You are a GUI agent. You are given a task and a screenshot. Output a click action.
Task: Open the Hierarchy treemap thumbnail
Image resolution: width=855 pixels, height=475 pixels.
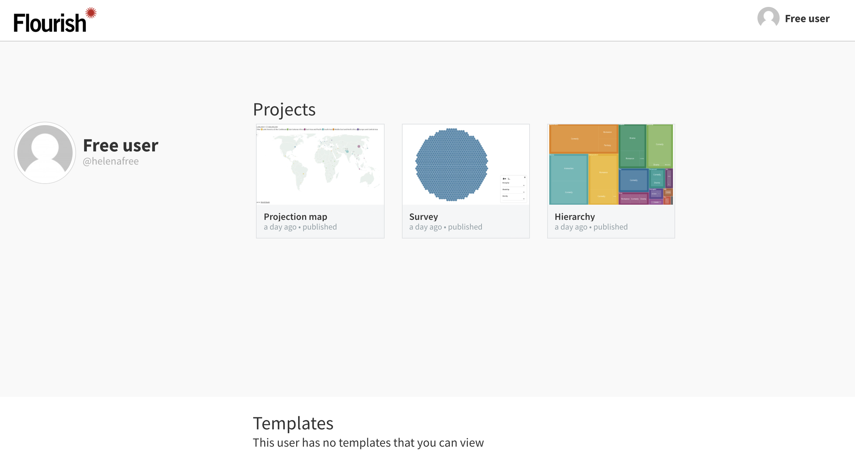611,165
